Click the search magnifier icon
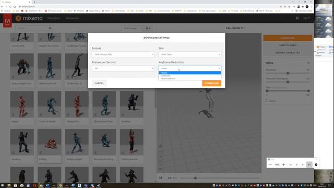This screenshot has height=188, width=334. coord(50,28)
